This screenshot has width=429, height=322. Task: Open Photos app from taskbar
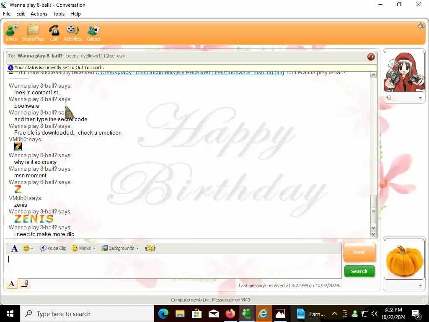(280, 314)
